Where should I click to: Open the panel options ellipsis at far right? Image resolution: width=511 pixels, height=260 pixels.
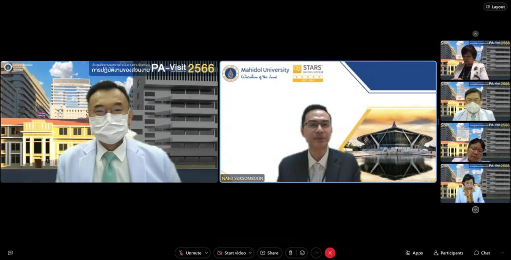(x=503, y=253)
